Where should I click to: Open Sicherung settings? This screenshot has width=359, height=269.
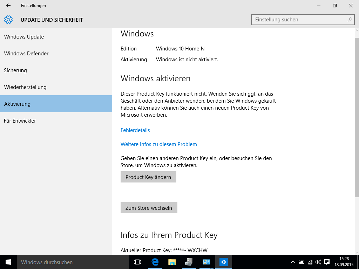tap(56, 70)
